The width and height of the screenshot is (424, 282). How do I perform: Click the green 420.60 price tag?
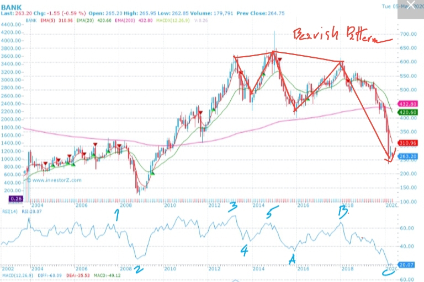(x=408, y=112)
